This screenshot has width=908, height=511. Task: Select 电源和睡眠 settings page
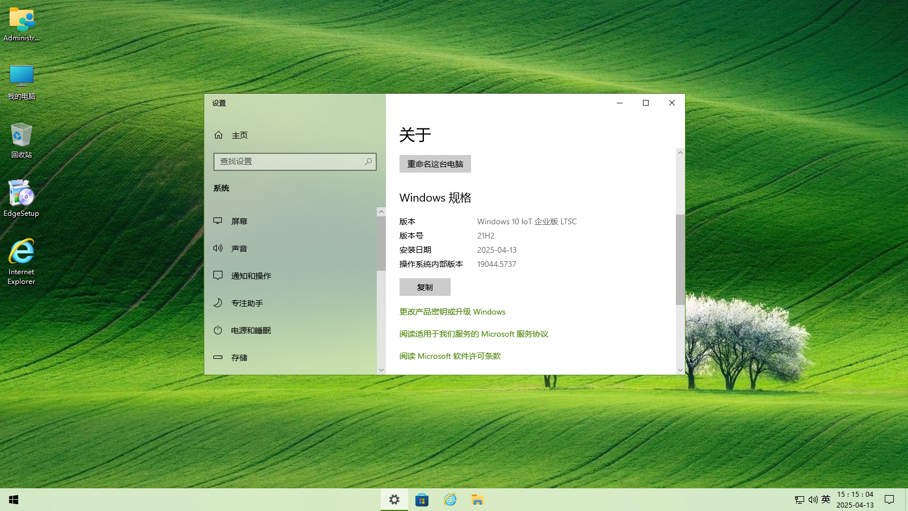290,330
